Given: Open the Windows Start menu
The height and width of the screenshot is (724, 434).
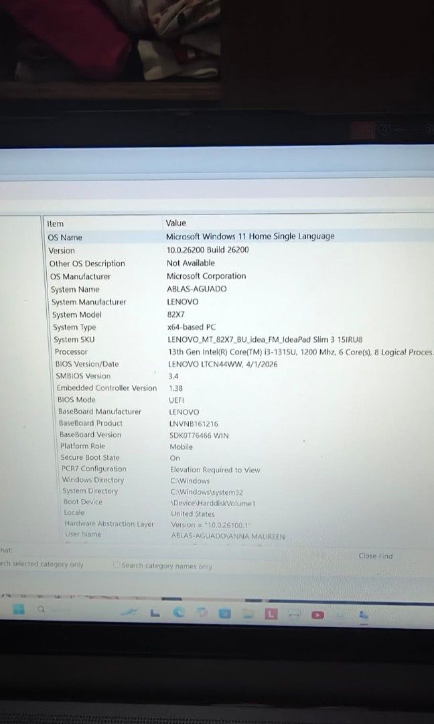Looking at the screenshot, I should click(x=19, y=609).
